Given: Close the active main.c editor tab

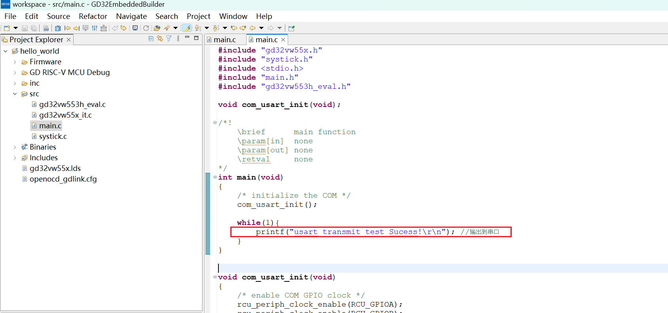Looking at the screenshot, I should tap(283, 40).
